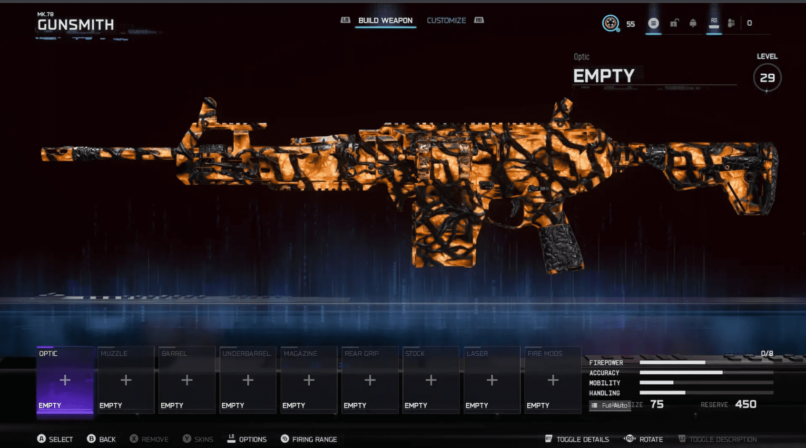Open the notifications bell icon

tap(693, 23)
